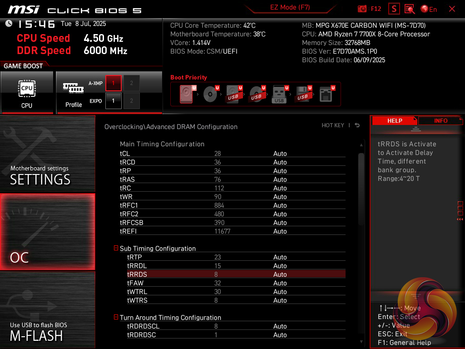Screen dimensions: 465x349
Task: Select the tRFC1 Auto value field
Action: (x=280, y=205)
